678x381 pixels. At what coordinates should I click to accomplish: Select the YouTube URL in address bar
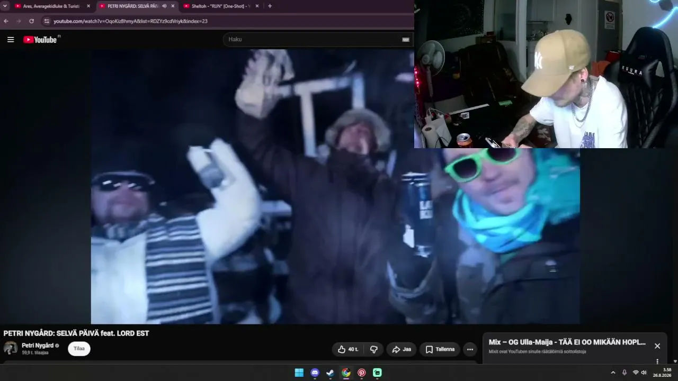130,21
